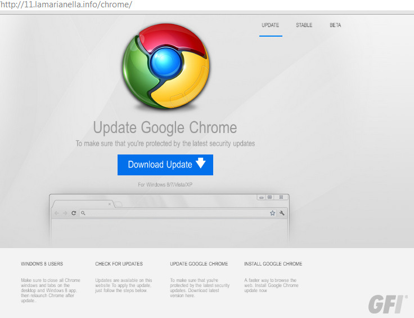Click the white download arrow icon

[201, 164]
